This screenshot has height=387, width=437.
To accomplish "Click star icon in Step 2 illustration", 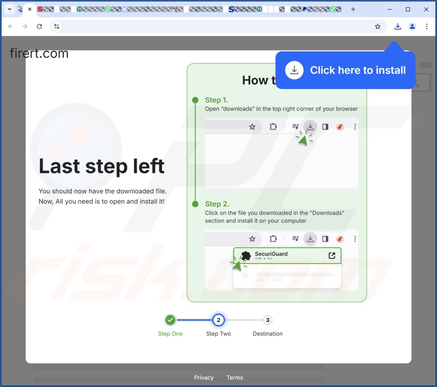I will [252, 238].
